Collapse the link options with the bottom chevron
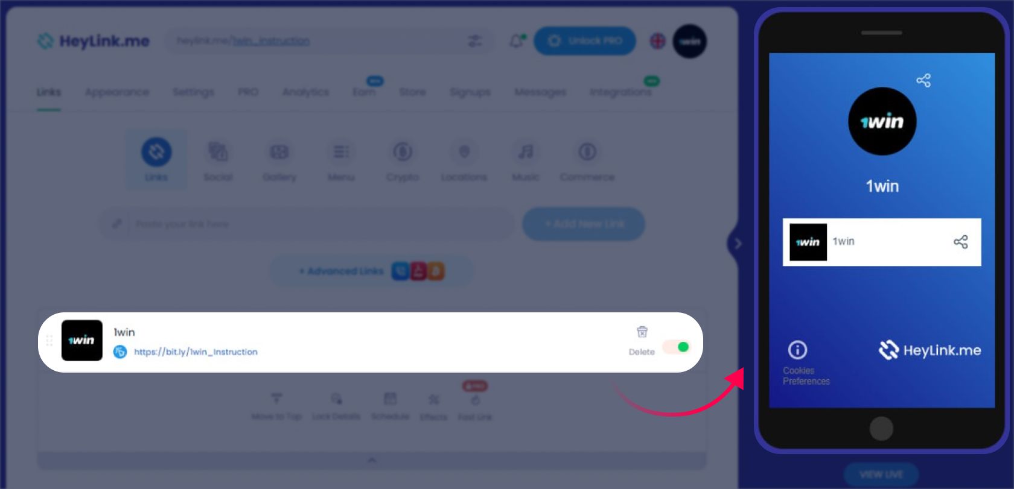The image size is (1014, 489). point(372,460)
